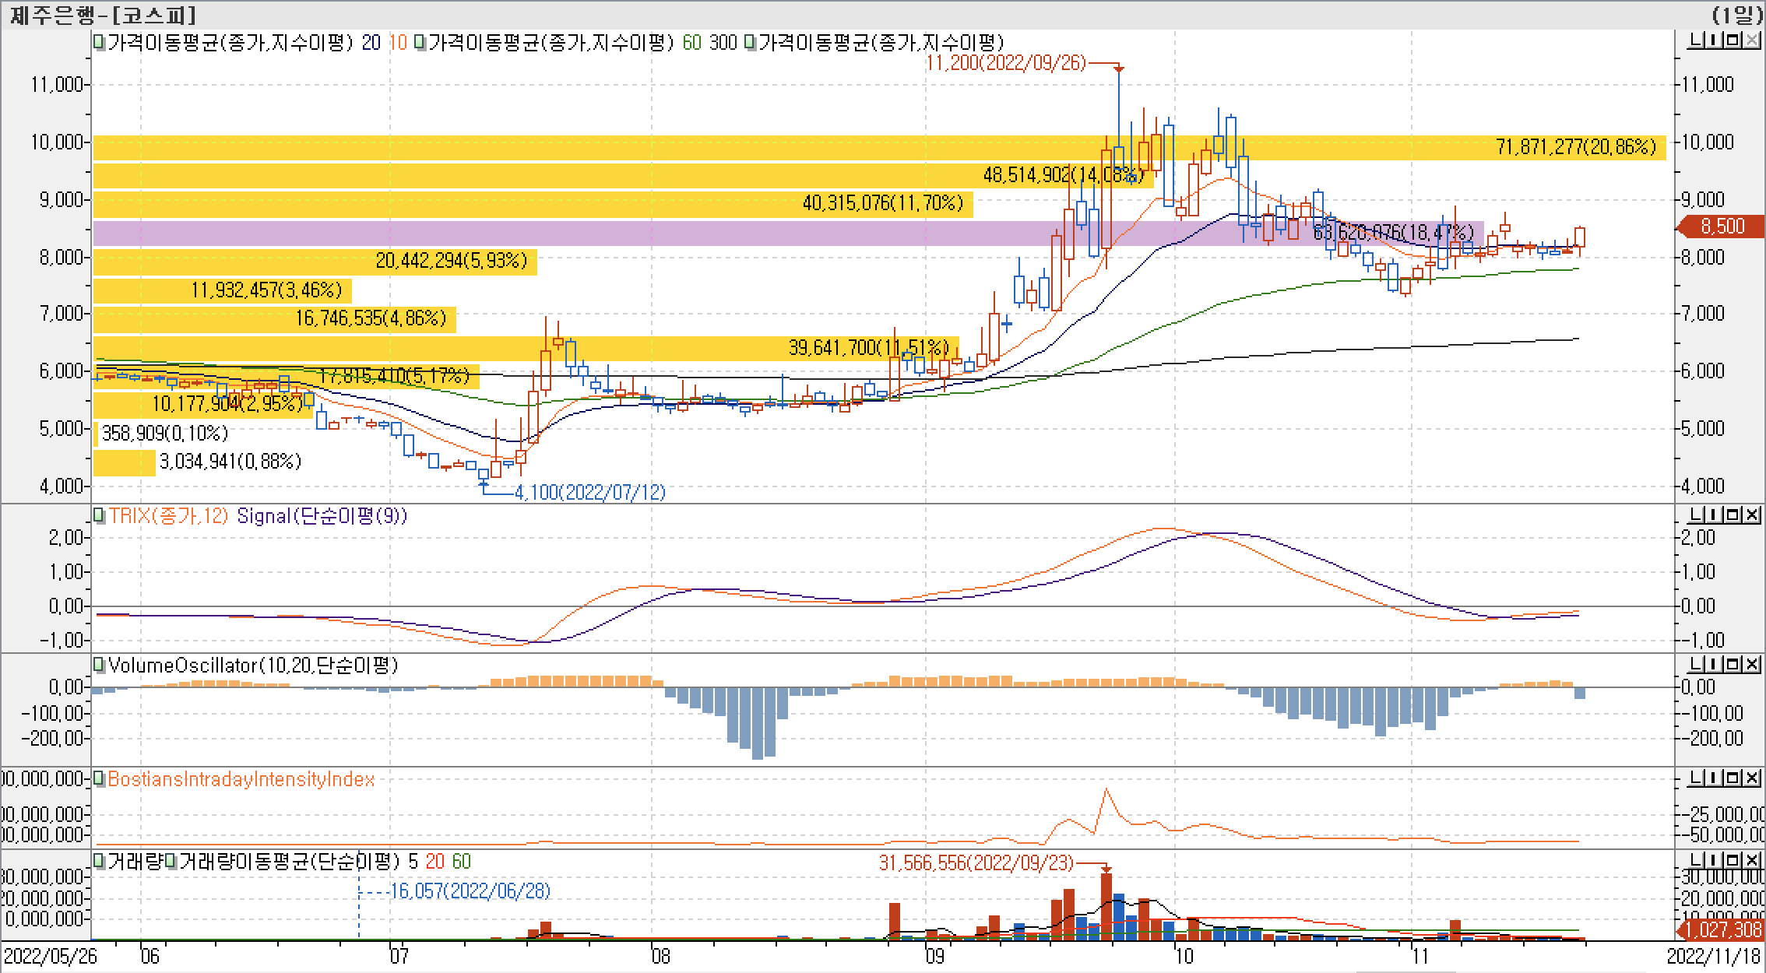Close the TRIX indicator panel
The image size is (1766, 973).
(x=1751, y=515)
